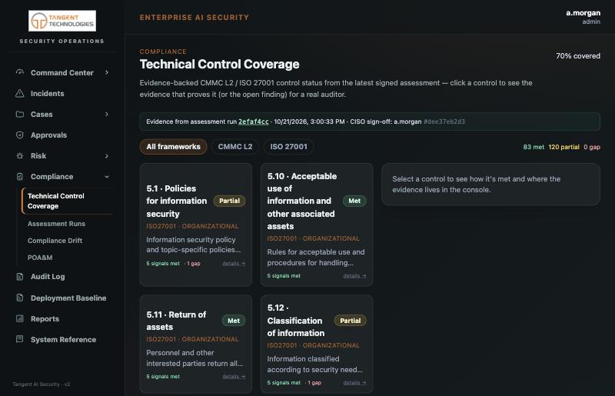615x396 pixels.
Task: Click the sign-off hash #dee37eb2d3
Action: [x=444, y=121]
